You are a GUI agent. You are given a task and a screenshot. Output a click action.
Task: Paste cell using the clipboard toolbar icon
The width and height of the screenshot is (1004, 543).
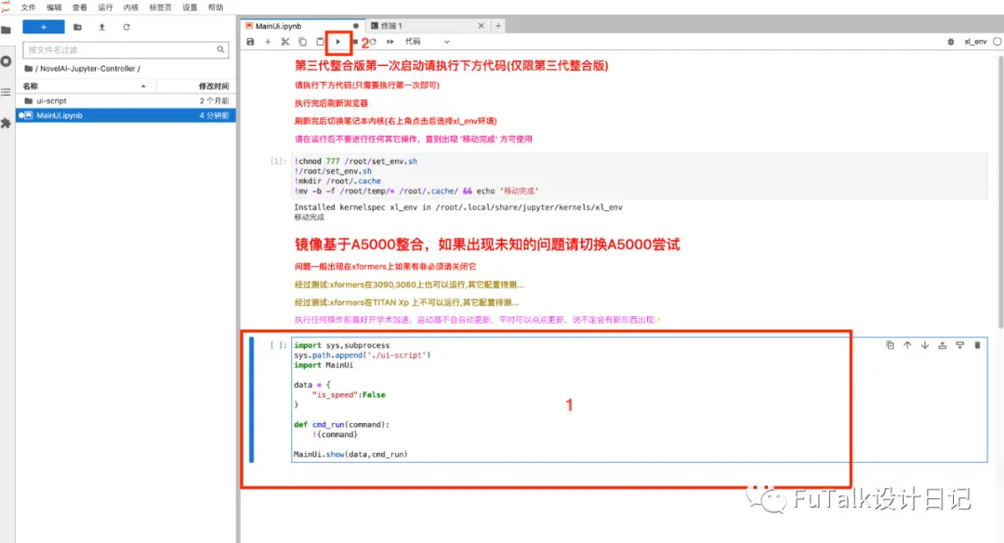pos(320,42)
